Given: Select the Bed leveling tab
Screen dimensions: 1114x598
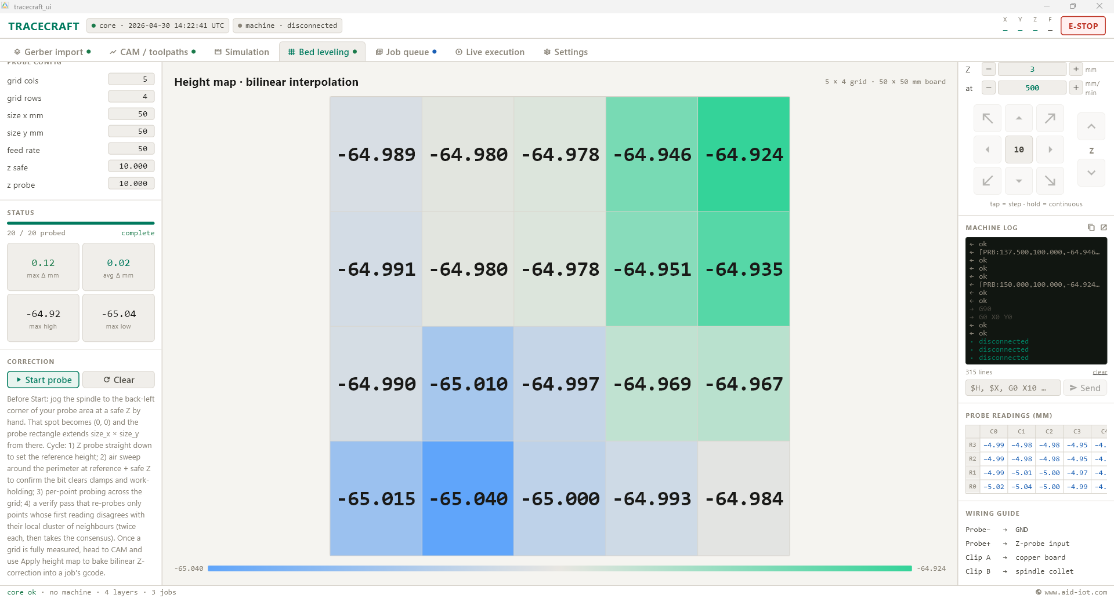Looking at the screenshot, I should pyautogui.click(x=322, y=52).
